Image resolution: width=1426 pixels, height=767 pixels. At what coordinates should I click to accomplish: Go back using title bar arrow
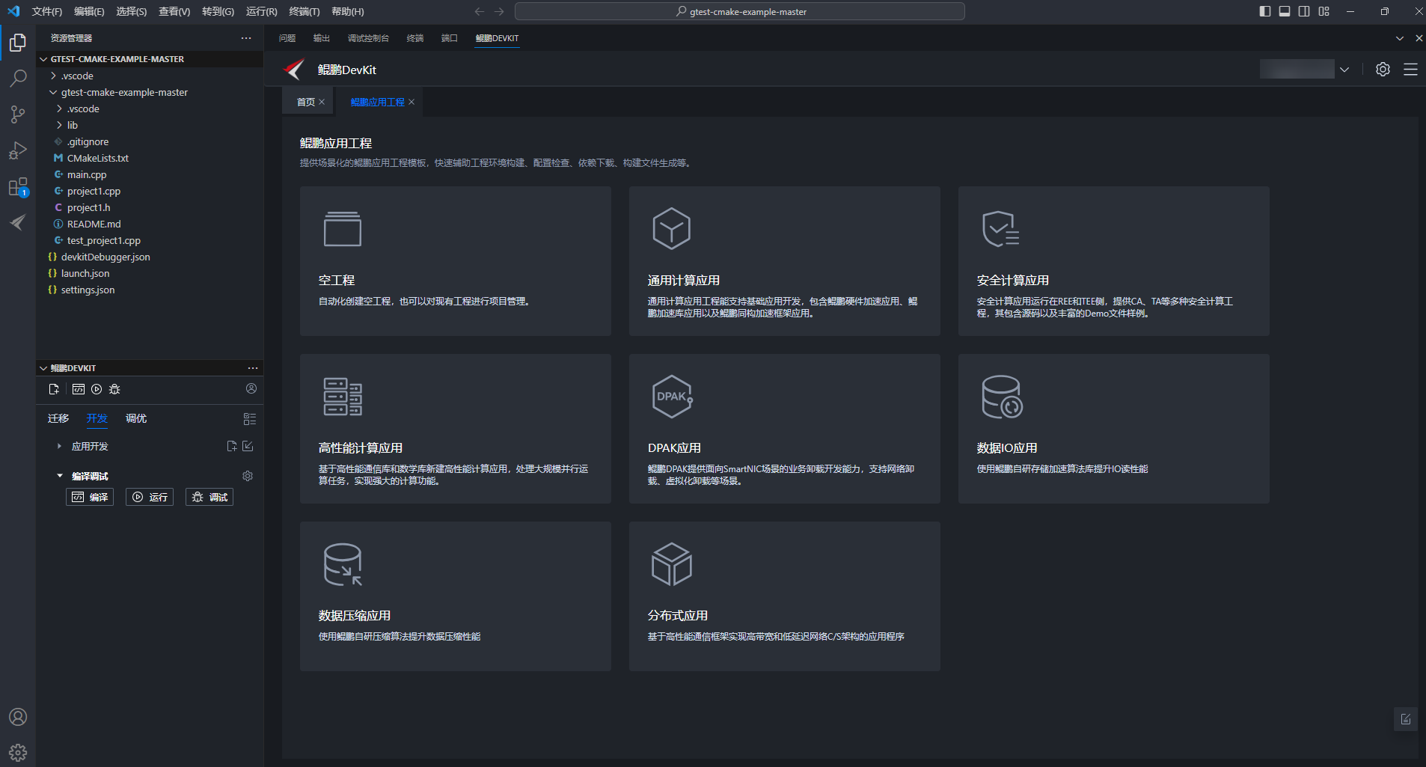click(480, 11)
